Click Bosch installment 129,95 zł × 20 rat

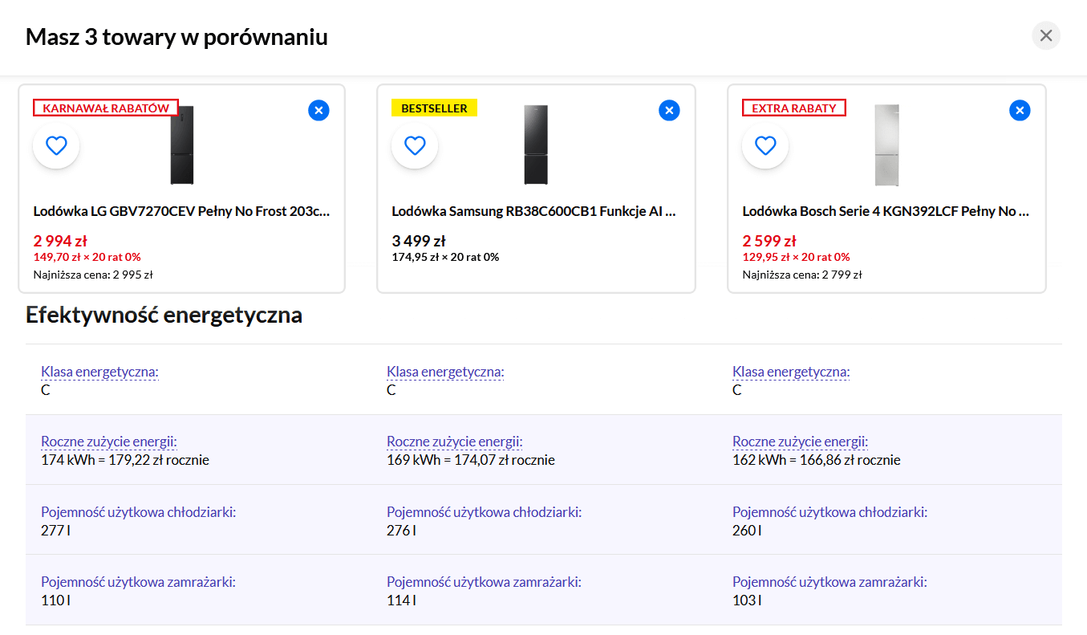coord(796,257)
